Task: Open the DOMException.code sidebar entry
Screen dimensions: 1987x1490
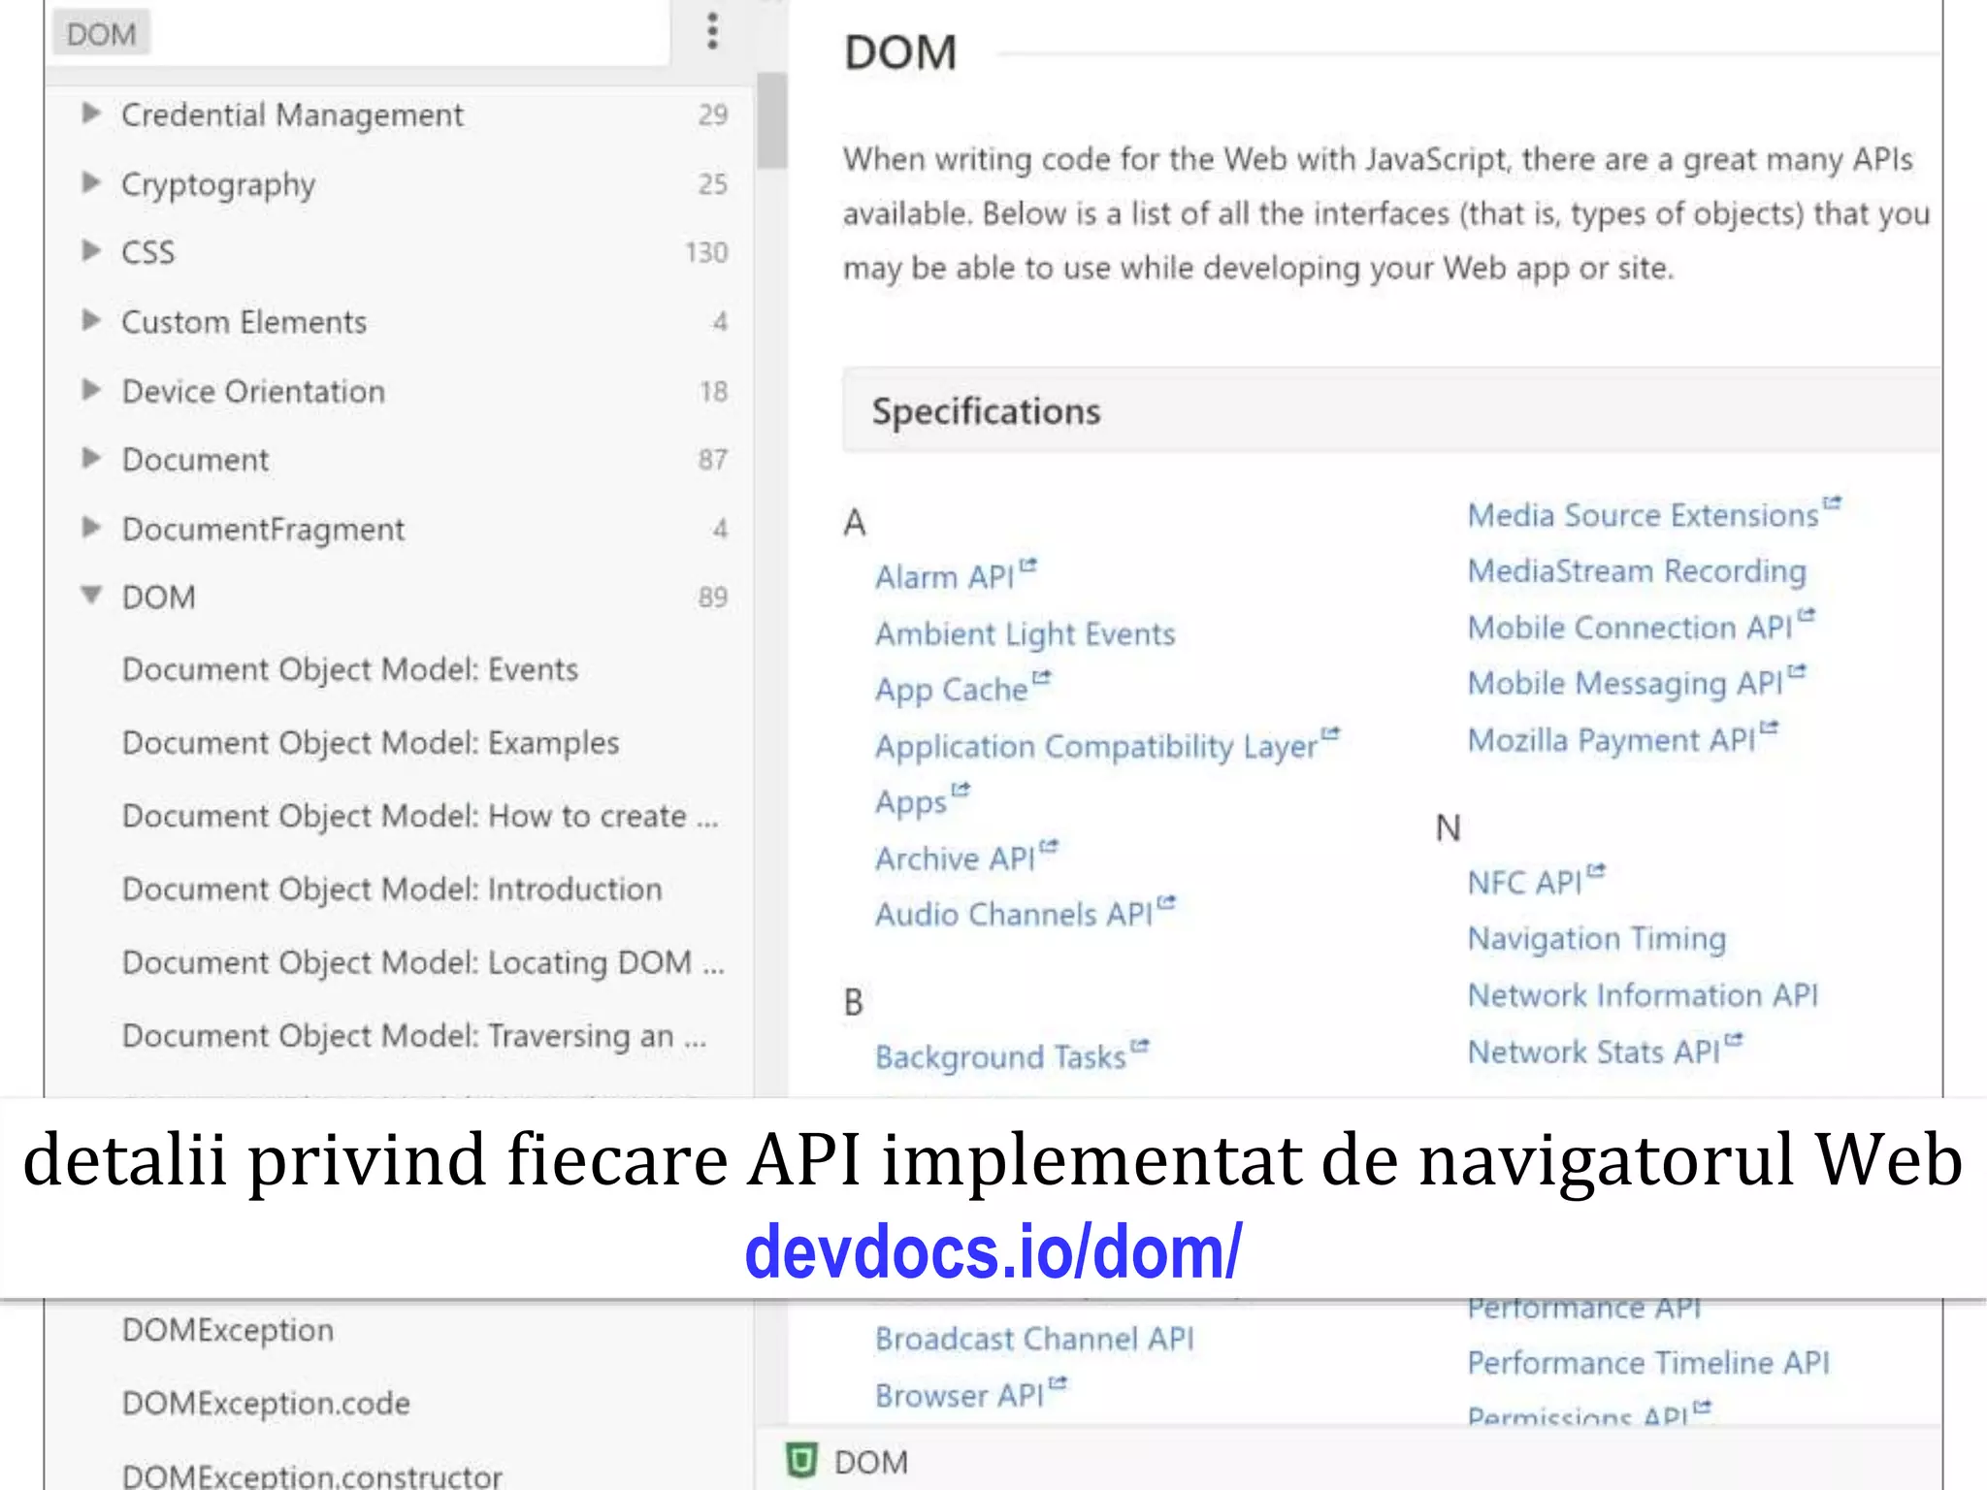Action: click(x=266, y=1403)
